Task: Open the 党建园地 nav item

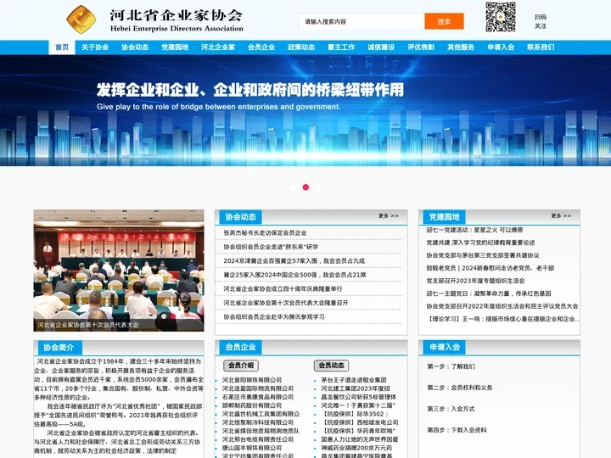Action: point(175,47)
